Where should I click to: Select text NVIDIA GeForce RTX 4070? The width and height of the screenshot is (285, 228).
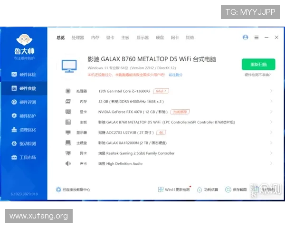coord(120,112)
